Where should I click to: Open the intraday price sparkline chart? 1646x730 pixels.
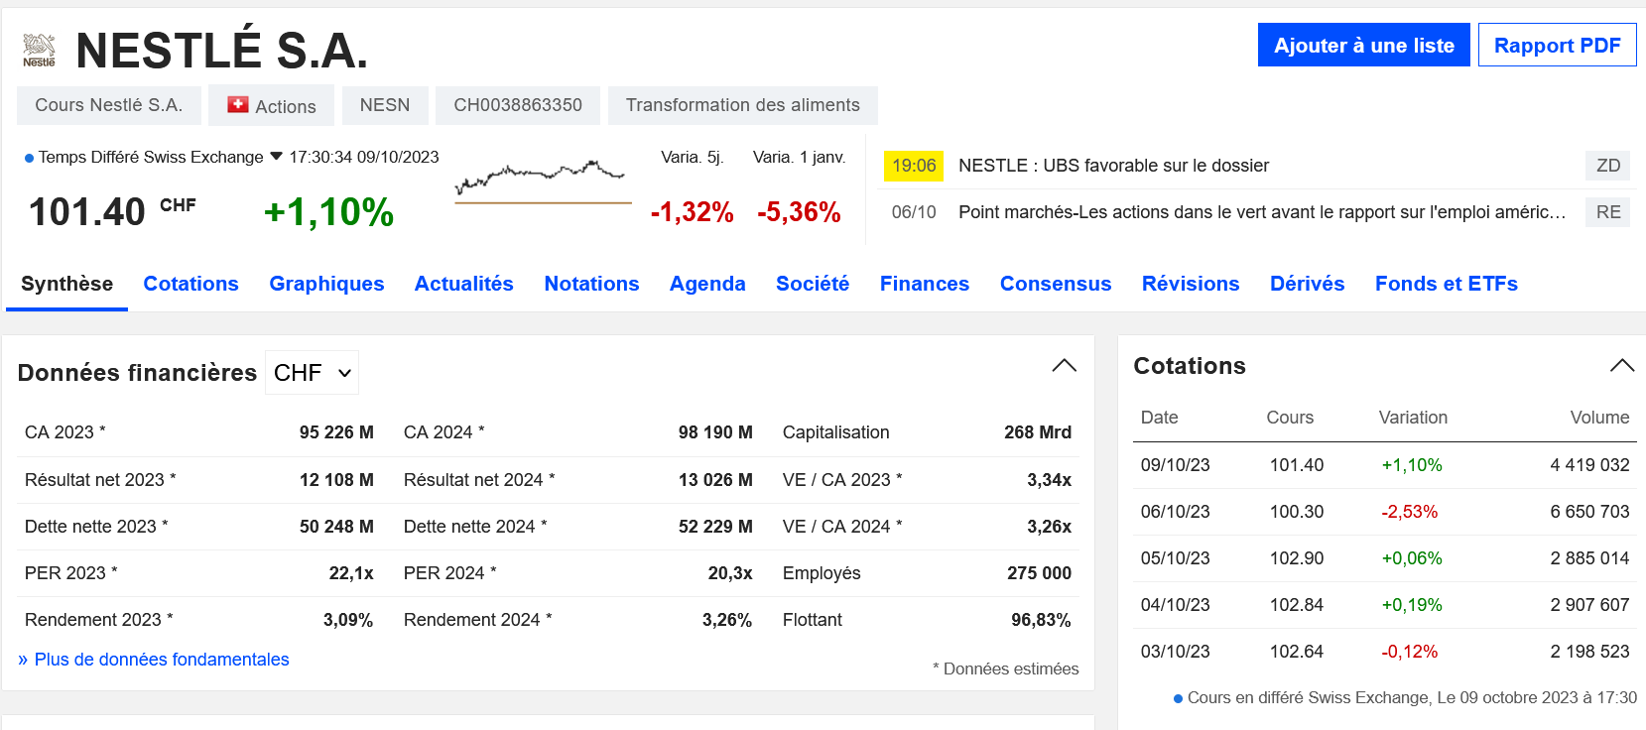543,180
